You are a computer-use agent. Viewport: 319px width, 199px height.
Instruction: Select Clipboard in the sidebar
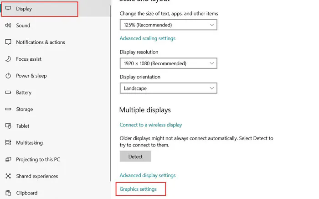[x=26, y=193]
